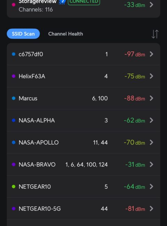Tap the CONNECTED status badge
This screenshot has height=226, width=167.
point(84,2)
